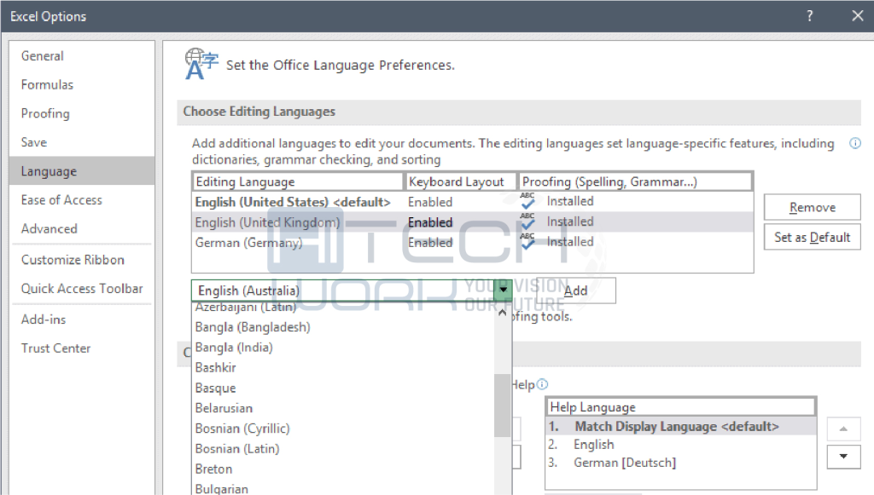Choose Bangla (Bangladesh) from the list
Screen dimensions: 874x495
343,327
